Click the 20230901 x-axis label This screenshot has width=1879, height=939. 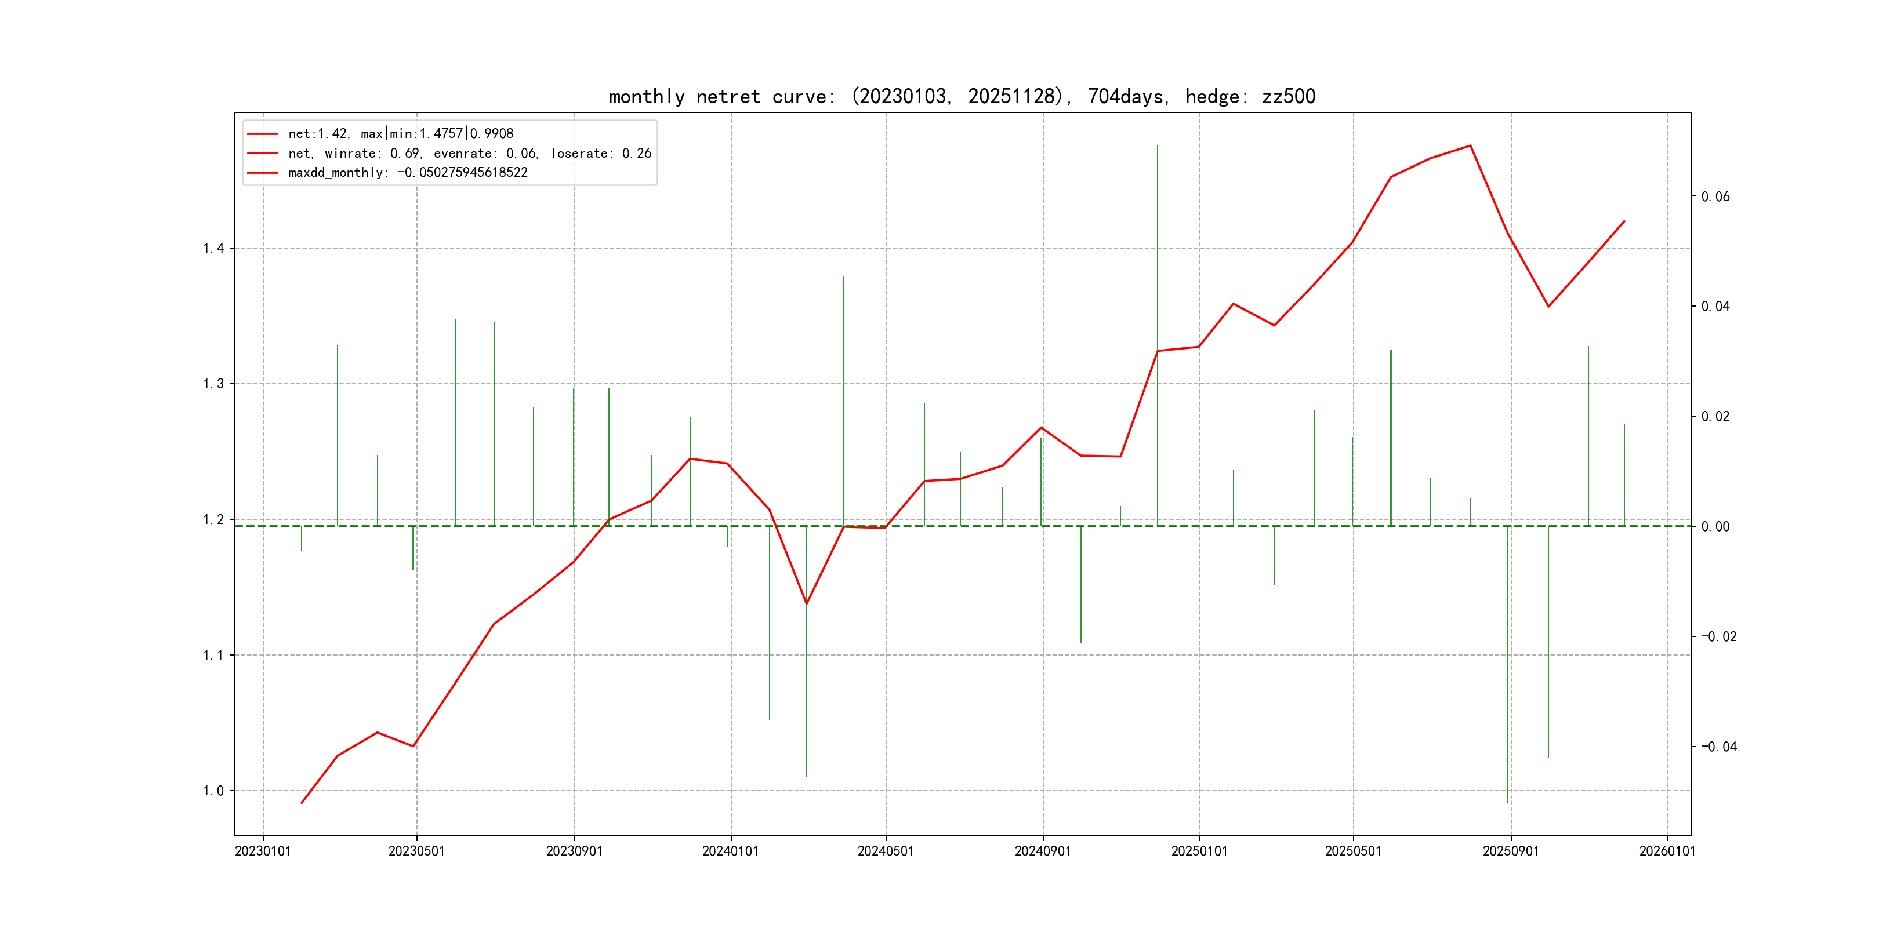point(574,851)
